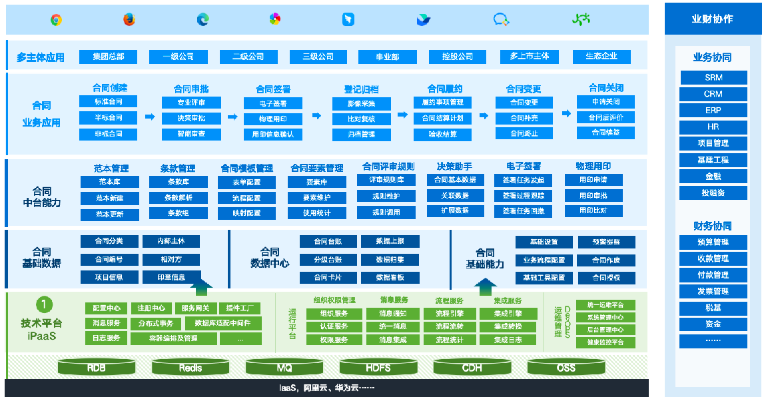
Task: Click the green 服务网关 box
Action: click(x=195, y=308)
